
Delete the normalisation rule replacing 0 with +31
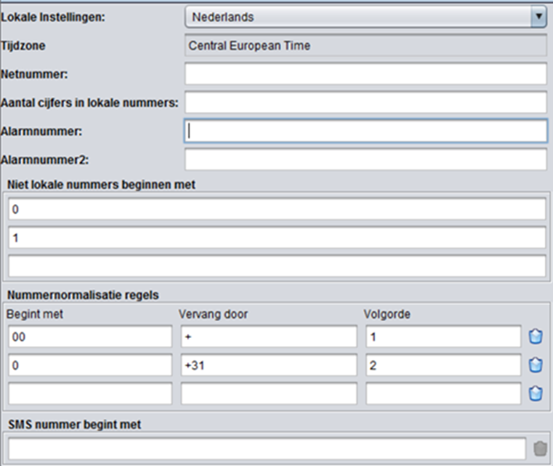536,365
